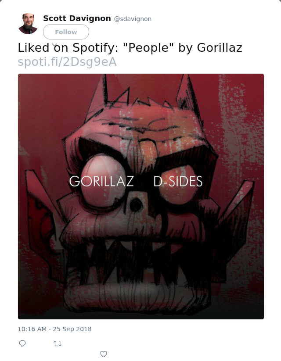Follow Scott Davignon
Screen dimensions: 281x361
click(x=66, y=32)
